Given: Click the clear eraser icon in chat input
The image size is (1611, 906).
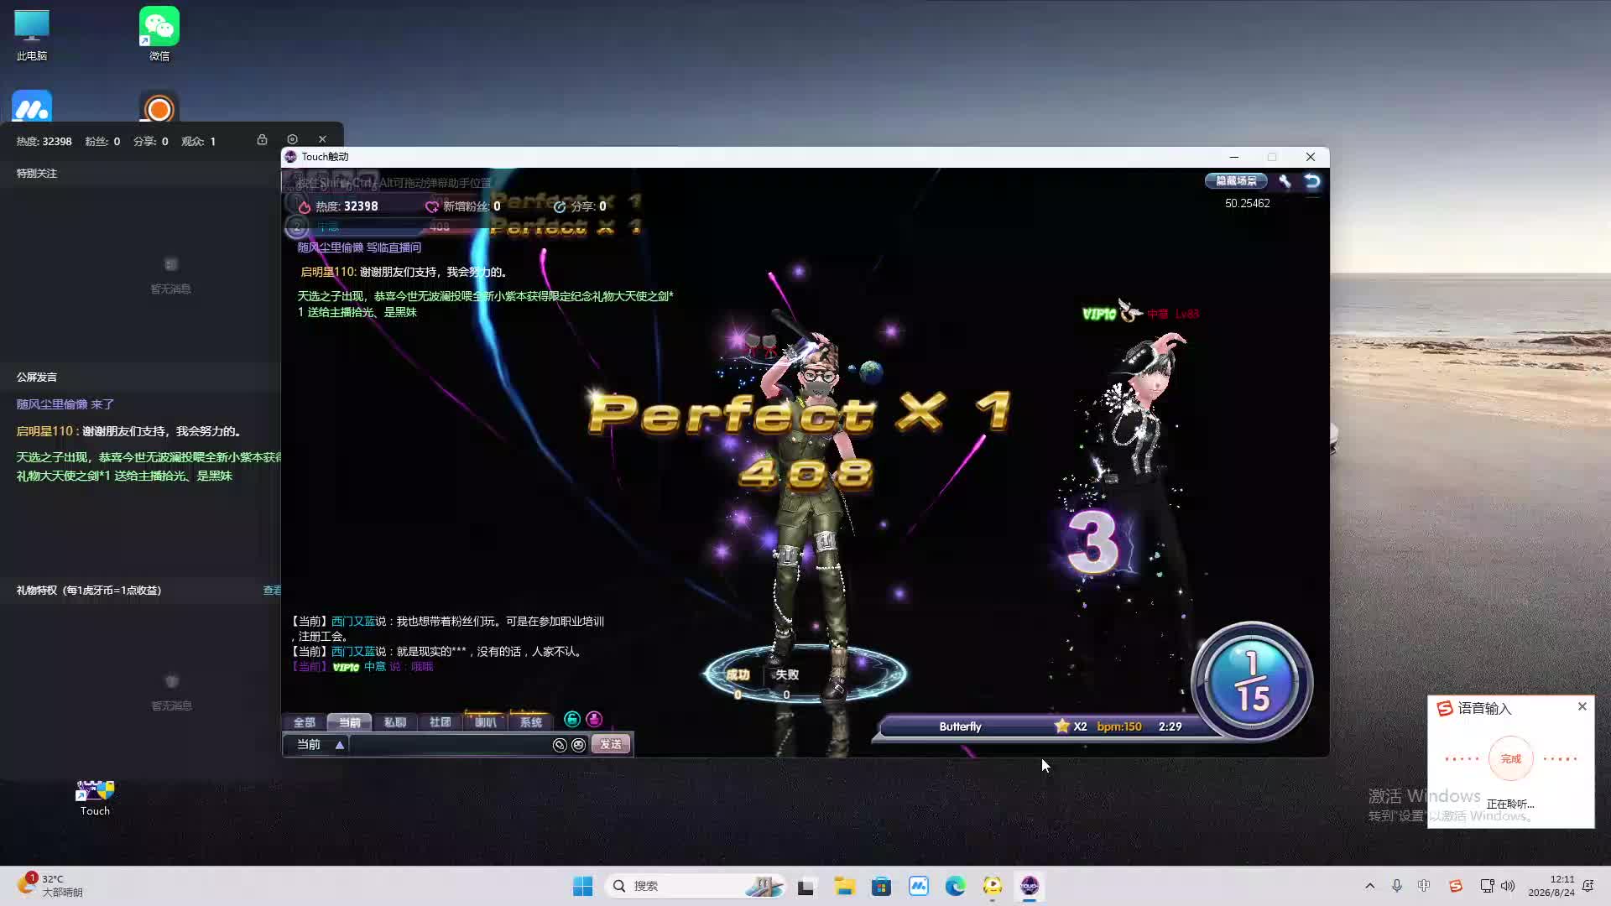Looking at the screenshot, I should point(560,745).
